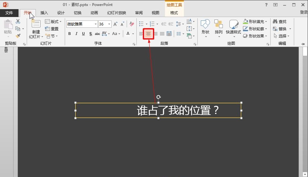
Task: Select the Format Painter brush icon
Action: (x=18, y=36)
